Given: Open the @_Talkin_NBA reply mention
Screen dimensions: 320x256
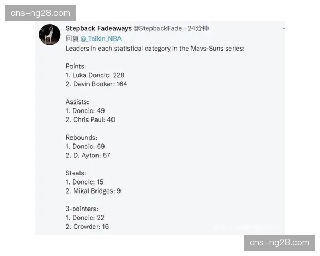Looking at the screenshot, I should pos(101,38).
